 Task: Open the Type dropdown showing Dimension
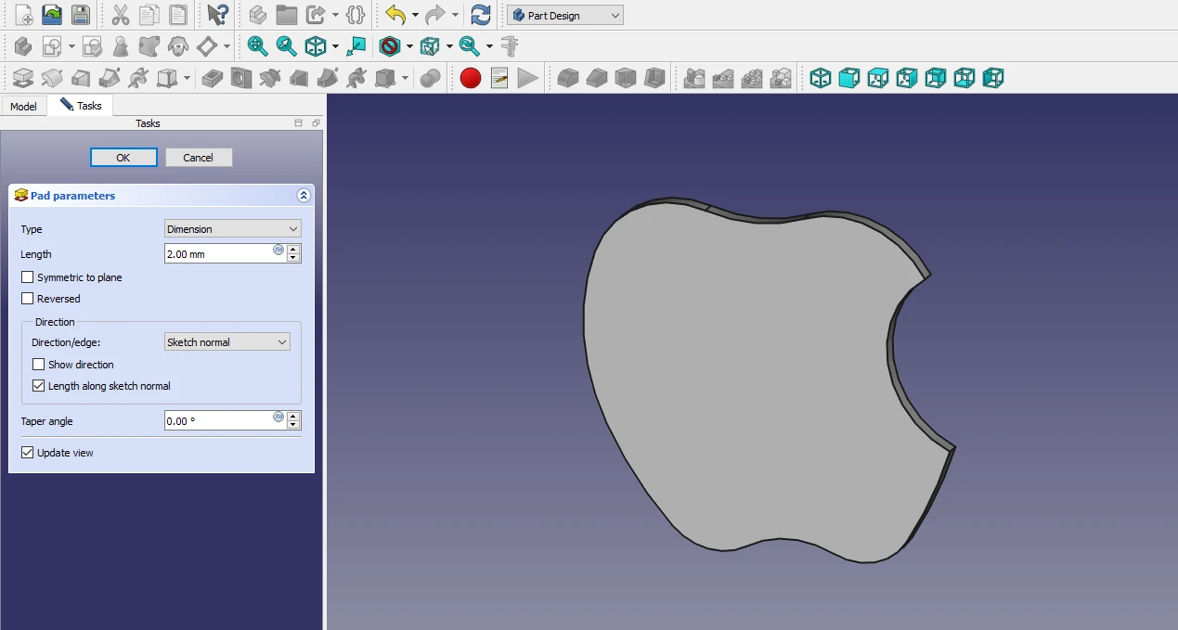click(232, 229)
